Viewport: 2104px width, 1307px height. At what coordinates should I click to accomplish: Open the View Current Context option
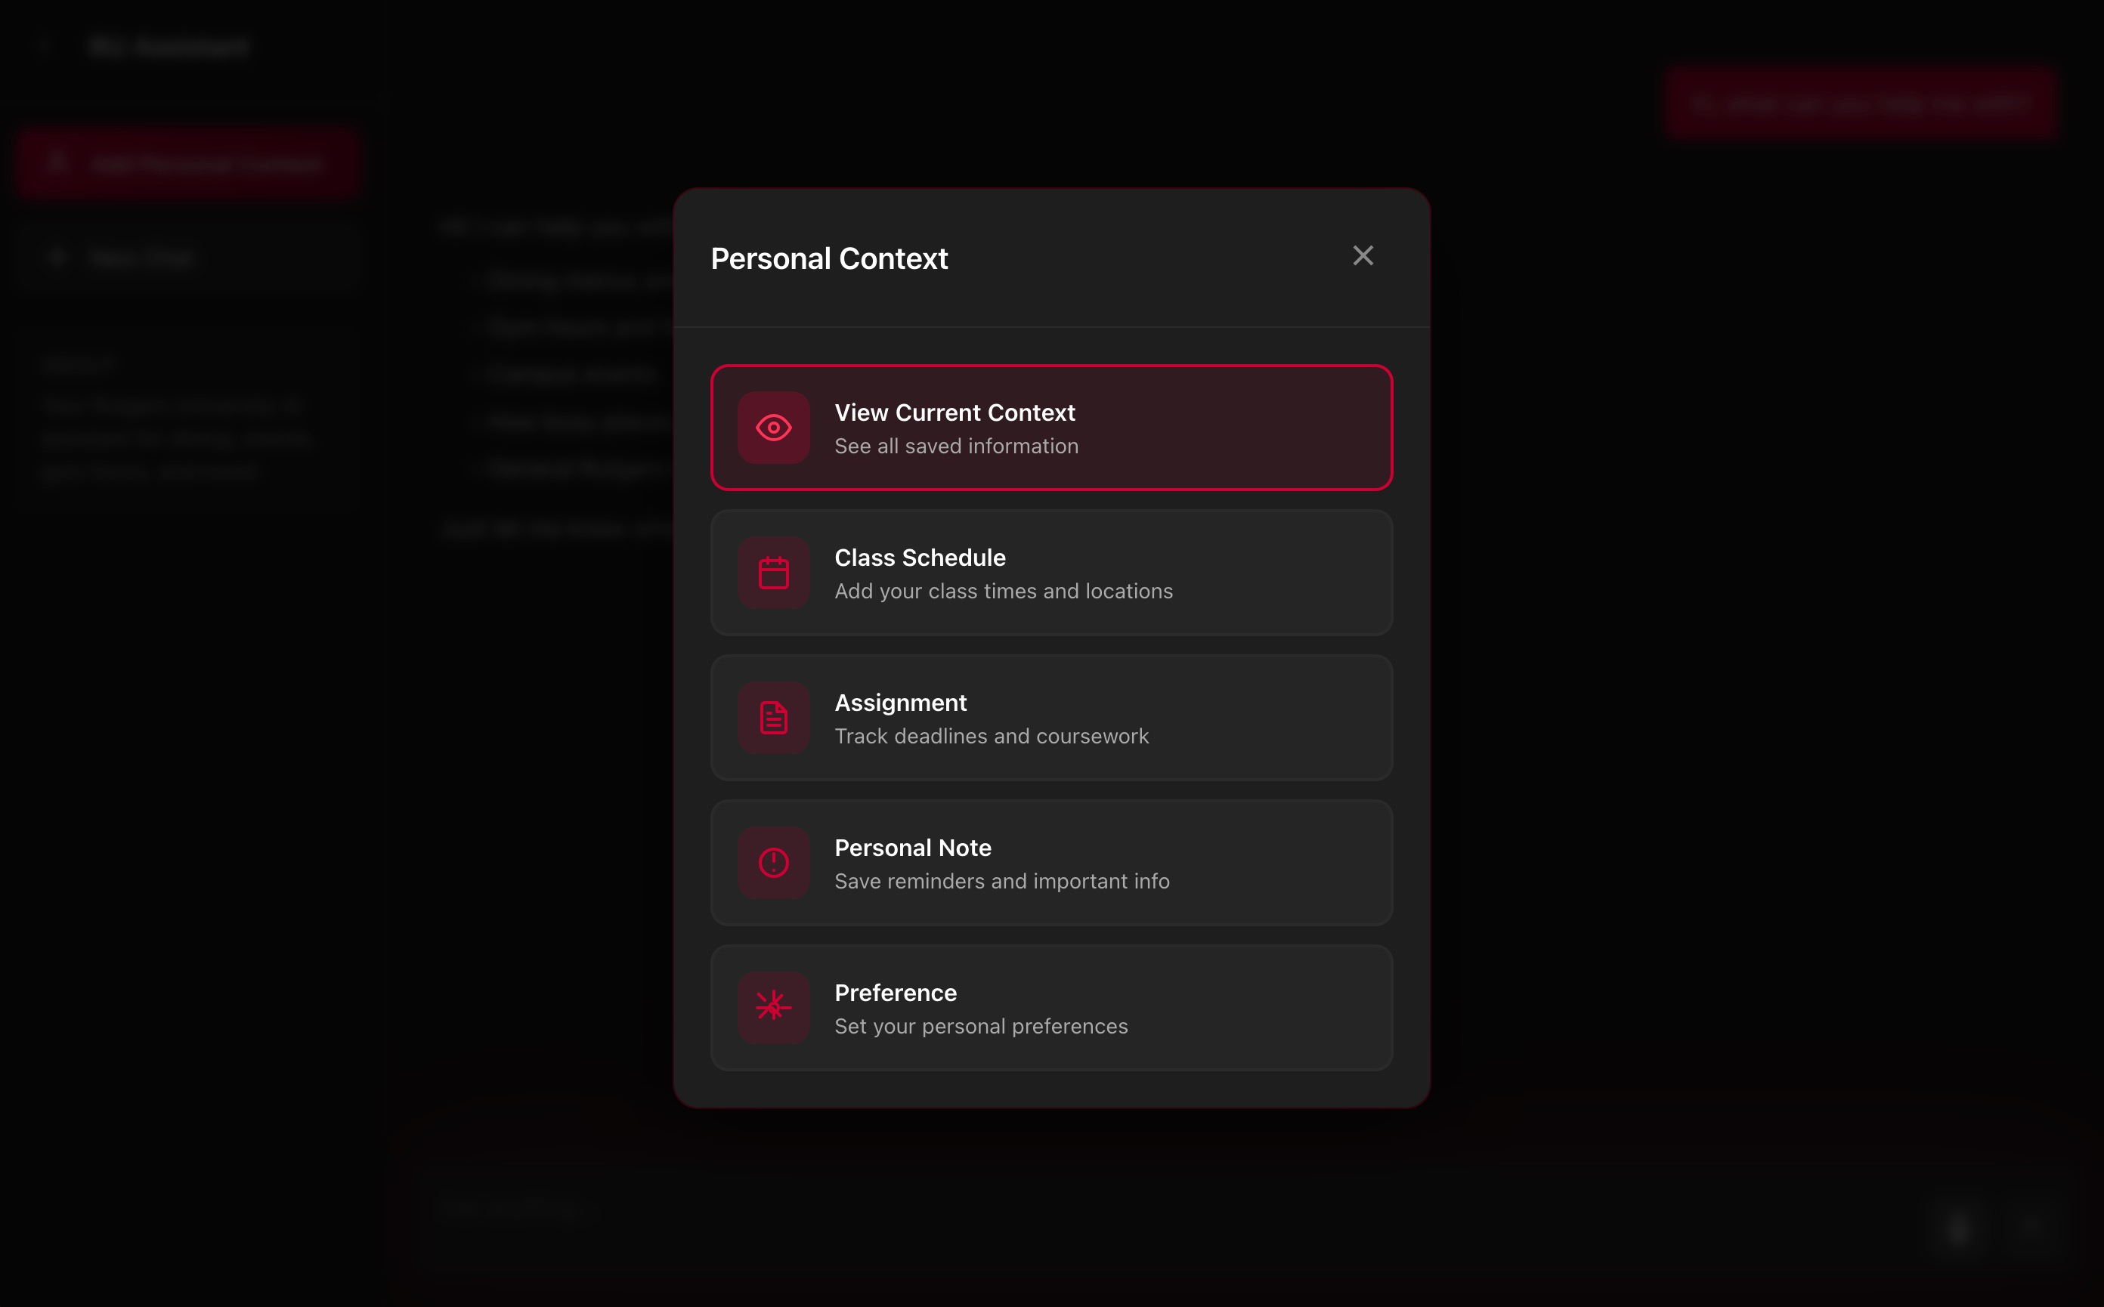pos(1051,428)
